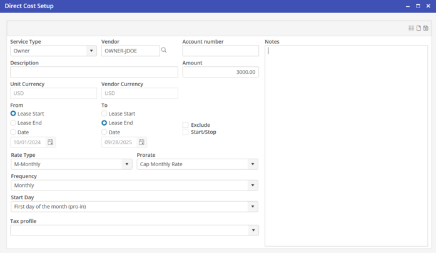Open the Frequency dropdown list
The image size is (436, 253).
point(253,186)
